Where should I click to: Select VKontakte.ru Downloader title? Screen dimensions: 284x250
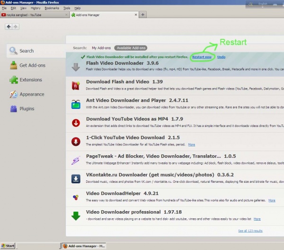click(x=160, y=175)
